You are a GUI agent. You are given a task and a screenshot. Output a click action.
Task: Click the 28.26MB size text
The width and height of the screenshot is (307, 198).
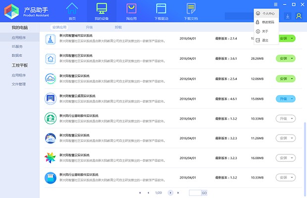coord(257,58)
